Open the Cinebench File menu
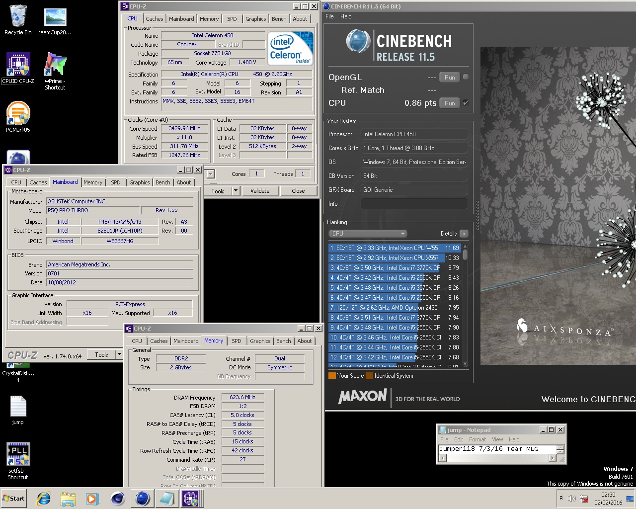636x509 pixels. point(329,16)
